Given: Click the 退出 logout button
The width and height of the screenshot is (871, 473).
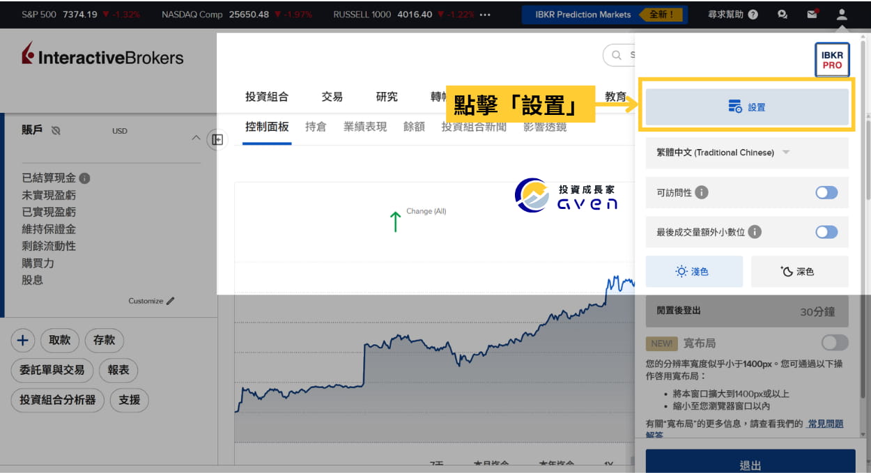Looking at the screenshot, I should [x=750, y=461].
